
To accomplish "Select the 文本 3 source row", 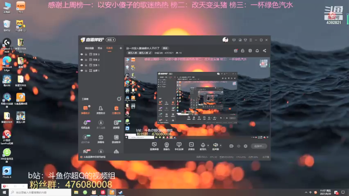I will (x=101, y=54).
